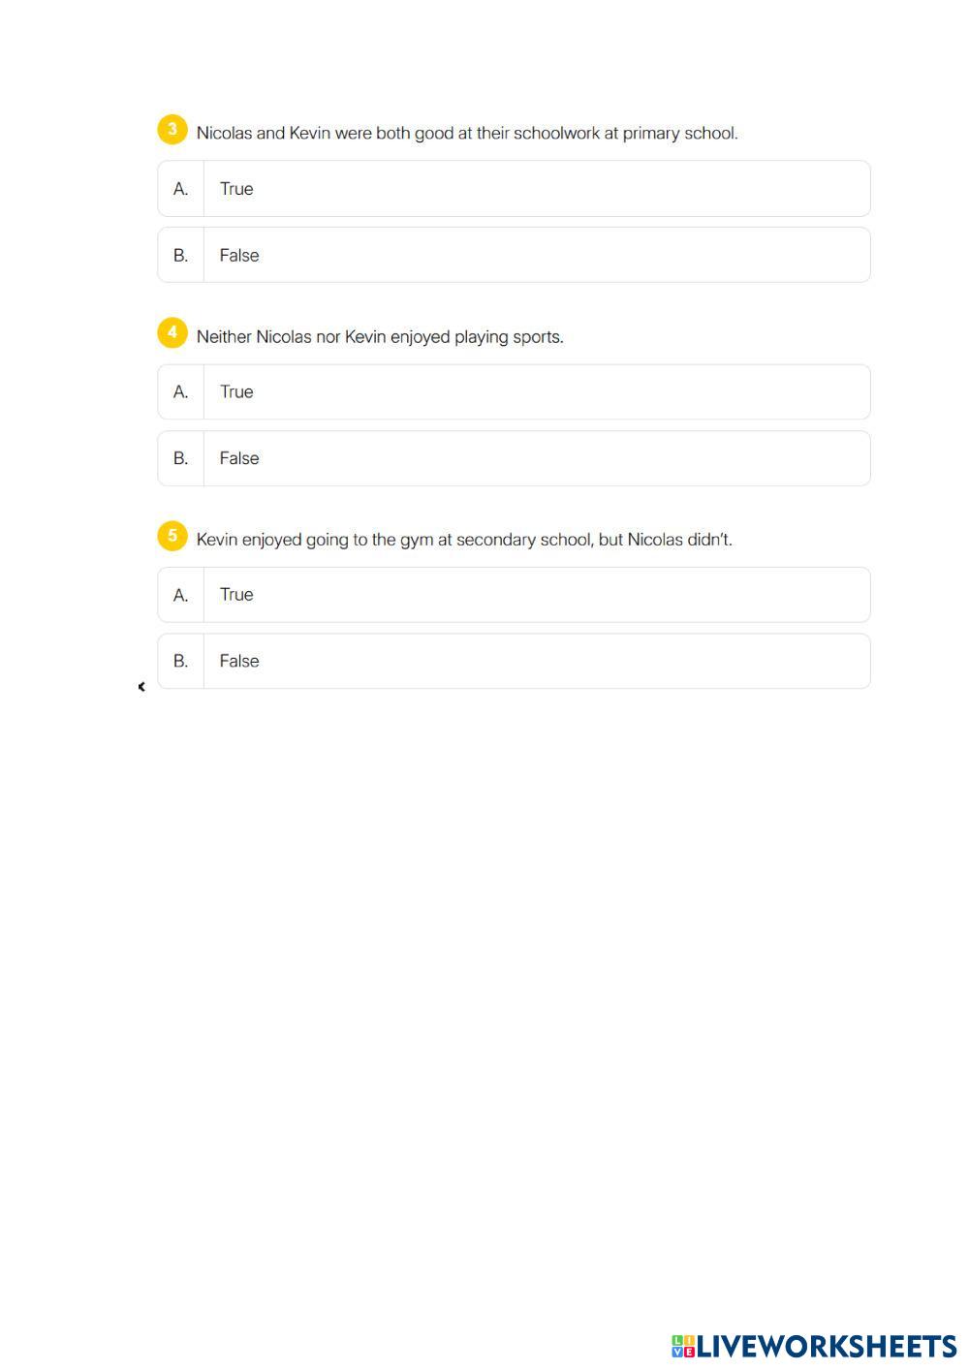This screenshot has width=969, height=1370.
Task: Open the Liveworksheets logo link
Action: click(x=814, y=1346)
